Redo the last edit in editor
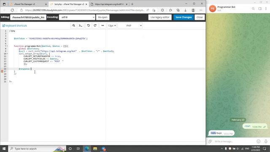The image size is (270, 152). point(95,25)
